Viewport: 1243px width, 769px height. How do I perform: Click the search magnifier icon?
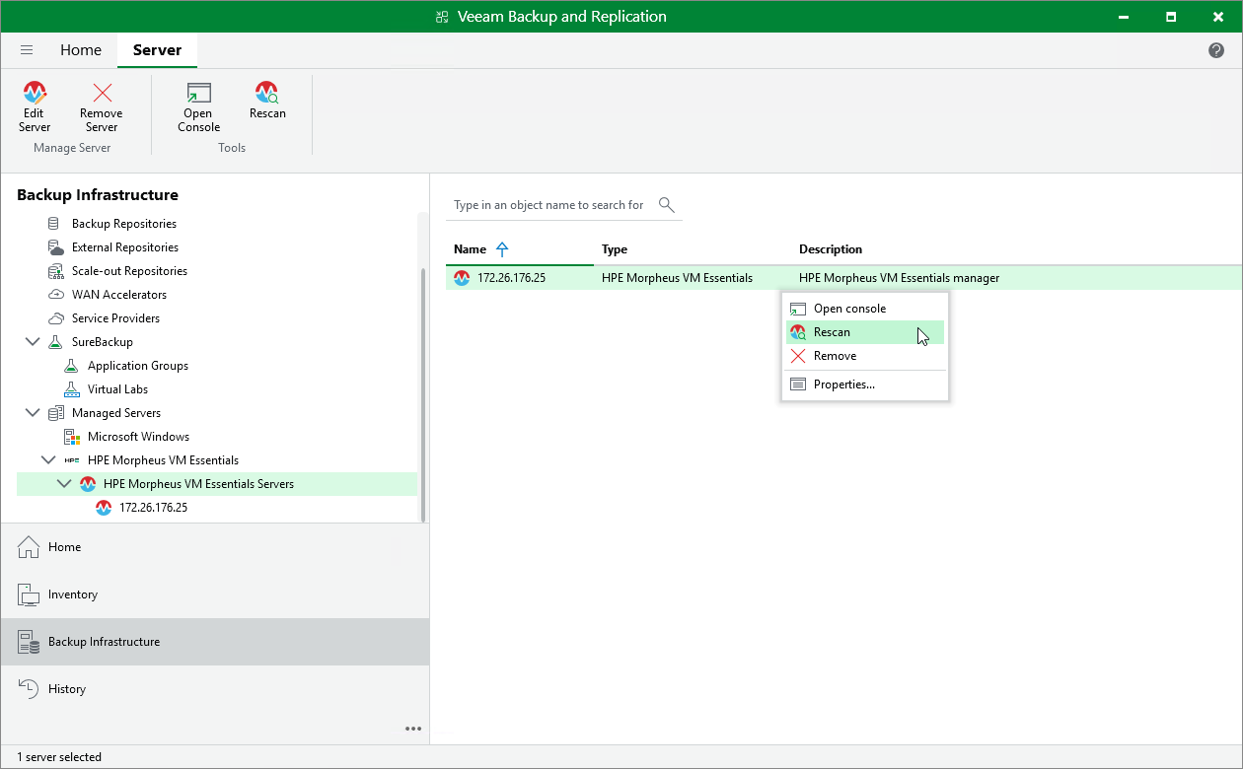coord(667,205)
